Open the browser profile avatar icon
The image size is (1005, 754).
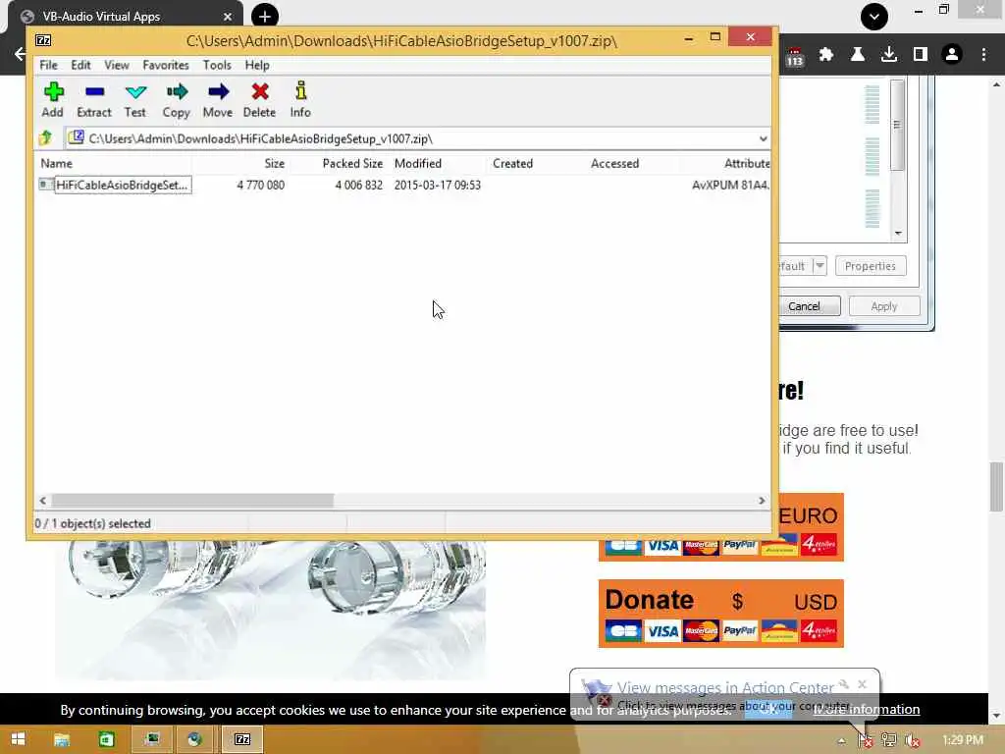click(952, 55)
